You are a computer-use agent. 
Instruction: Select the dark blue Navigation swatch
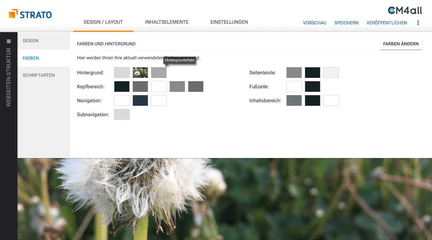(x=140, y=100)
